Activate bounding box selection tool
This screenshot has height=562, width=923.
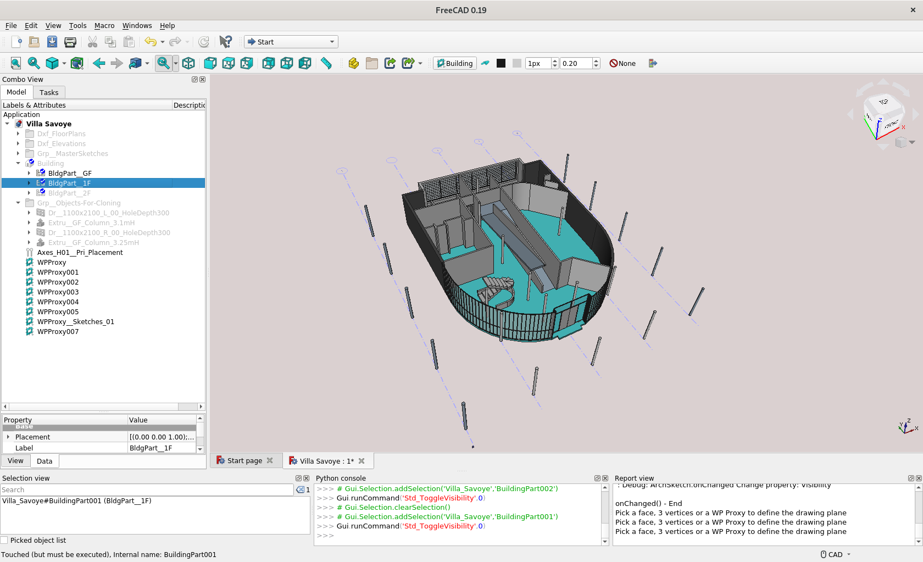[x=77, y=63]
